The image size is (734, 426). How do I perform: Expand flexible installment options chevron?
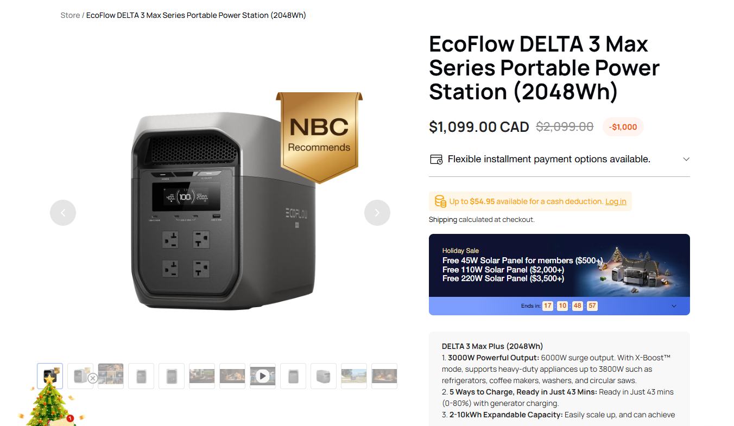[x=686, y=160]
